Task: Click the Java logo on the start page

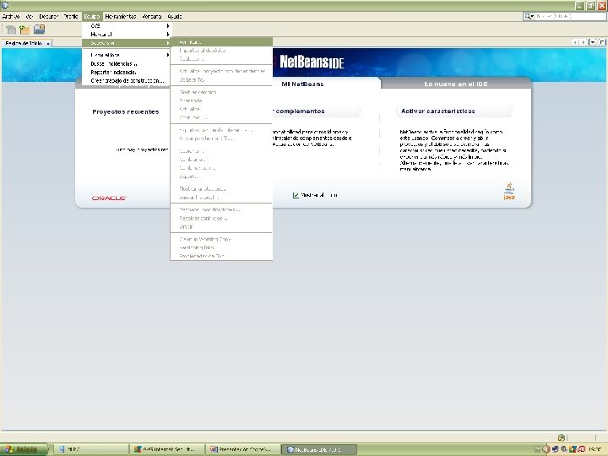Action: click(508, 191)
